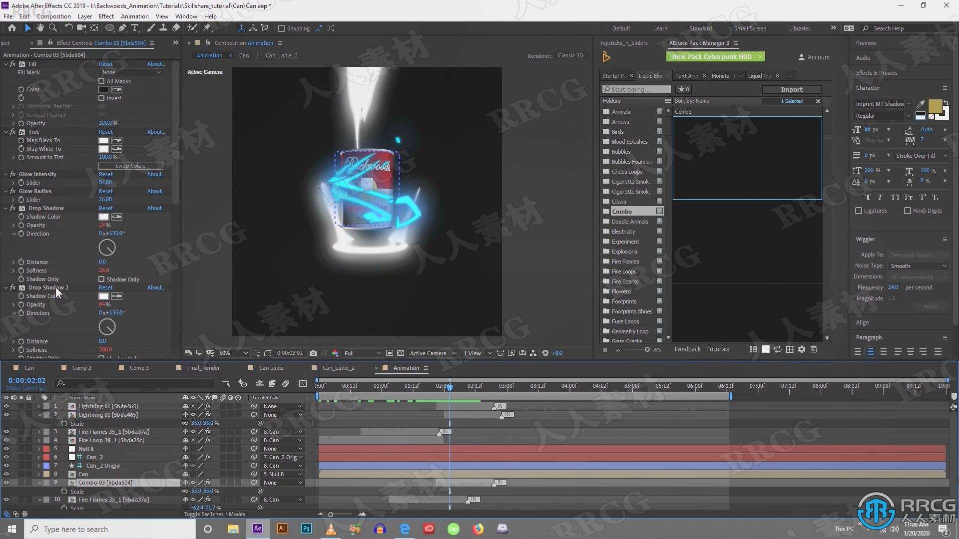Image resolution: width=959 pixels, height=539 pixels.
Task: Toggle visibility of Can_2 Origin layer
Action: coord(6,466)
